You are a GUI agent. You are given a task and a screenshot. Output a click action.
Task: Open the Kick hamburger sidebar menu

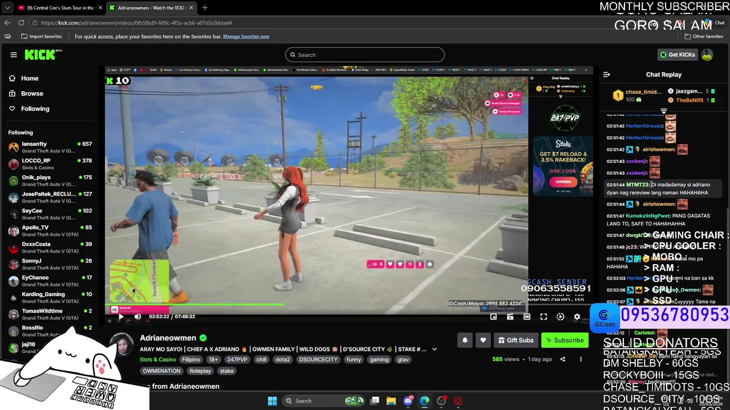[x=14, y=55]
